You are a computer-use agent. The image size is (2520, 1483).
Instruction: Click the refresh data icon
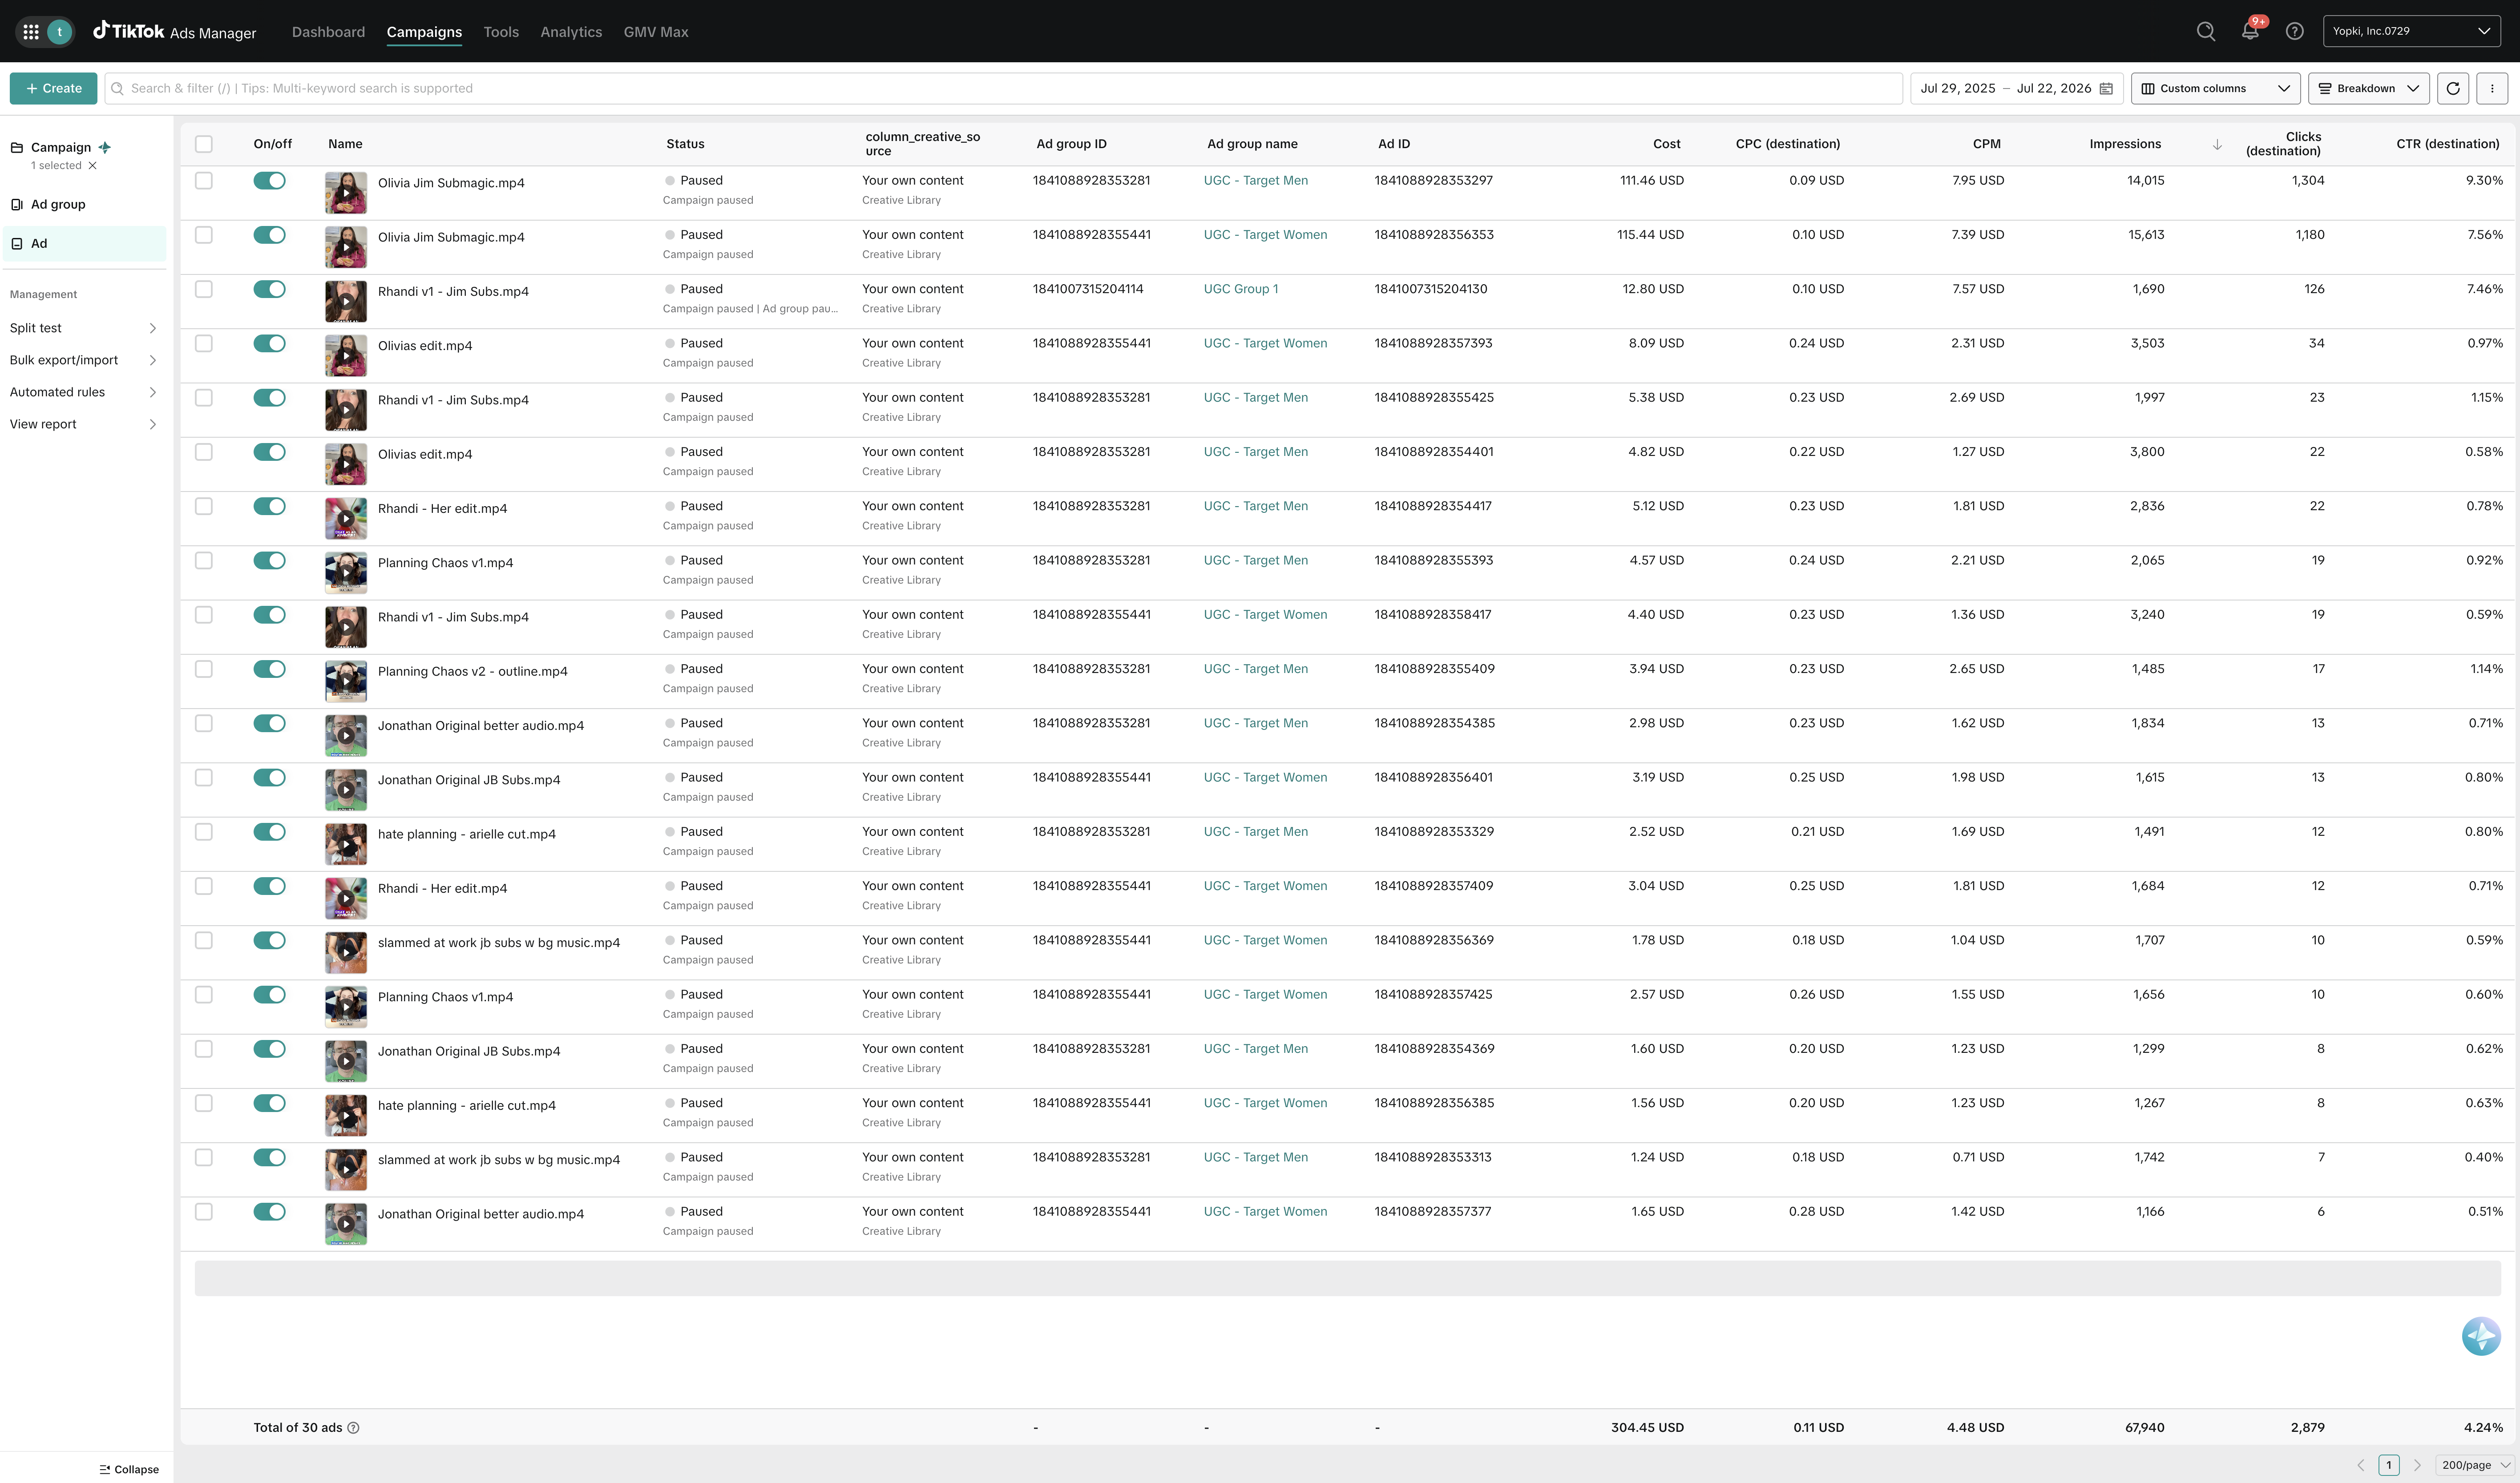(2453, 88)
